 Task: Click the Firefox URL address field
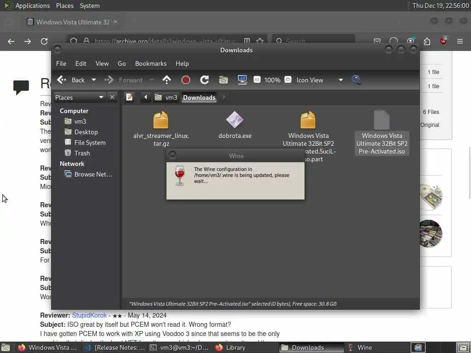165,41
